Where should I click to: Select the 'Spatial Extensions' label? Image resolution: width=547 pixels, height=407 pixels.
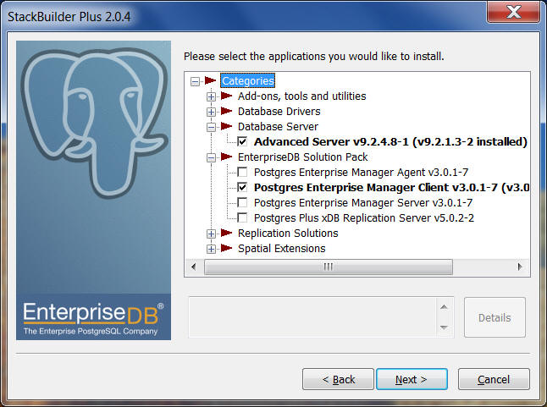coord(281,249)
